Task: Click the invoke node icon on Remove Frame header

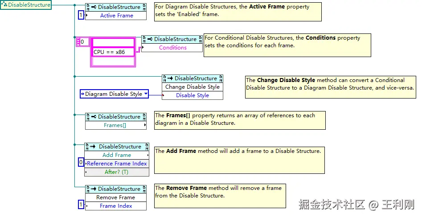Action: pos(94,189)
